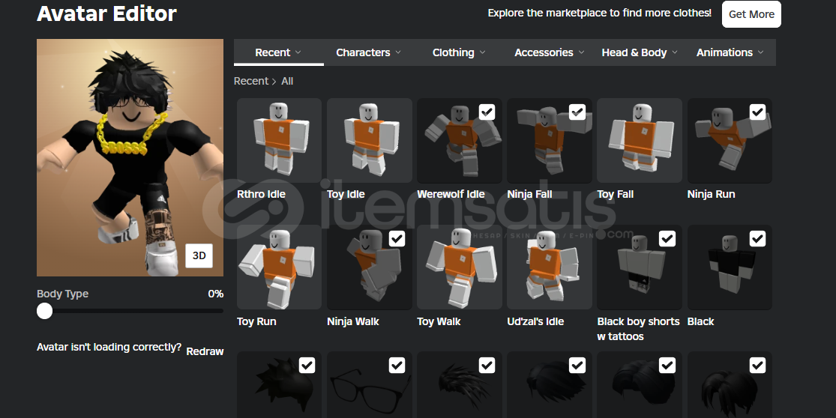Uncheck the spiky hair item checkmark in first column

click(x=307, y=366)
